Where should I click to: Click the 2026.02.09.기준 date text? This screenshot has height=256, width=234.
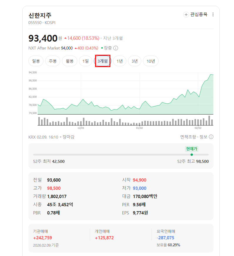(46, 245)
